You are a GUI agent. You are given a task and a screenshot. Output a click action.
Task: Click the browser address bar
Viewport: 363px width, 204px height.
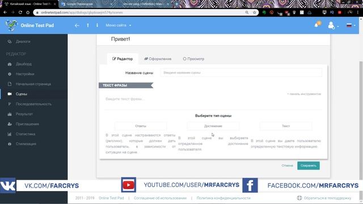[x=139, y=12]
